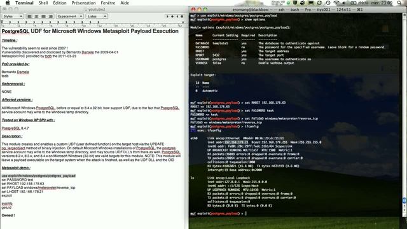The width and height of the screenshot is (407, 229).
Task: Click 'set PAYLOAD windows/meterpreter/reverse_tcp' in terminal
Action: (x=281, y=118)
